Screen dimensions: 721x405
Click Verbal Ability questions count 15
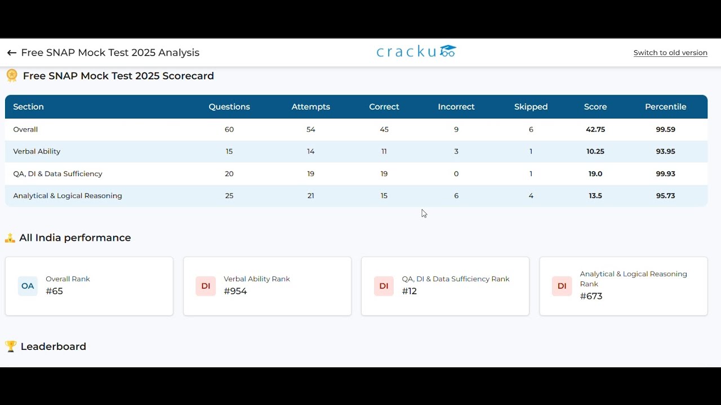point(229,151)
